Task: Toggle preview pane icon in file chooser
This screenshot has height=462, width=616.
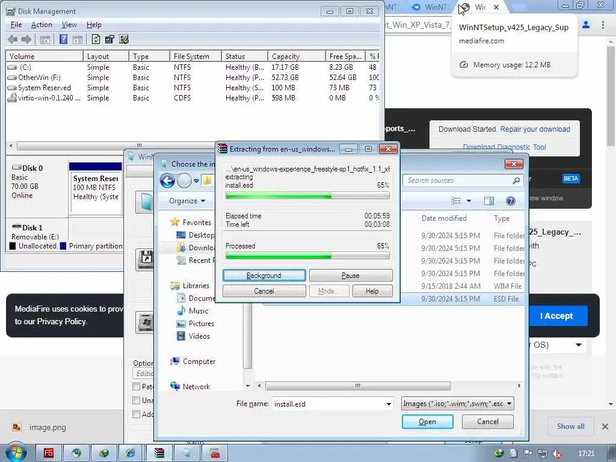Action: (x=489, y=201)
